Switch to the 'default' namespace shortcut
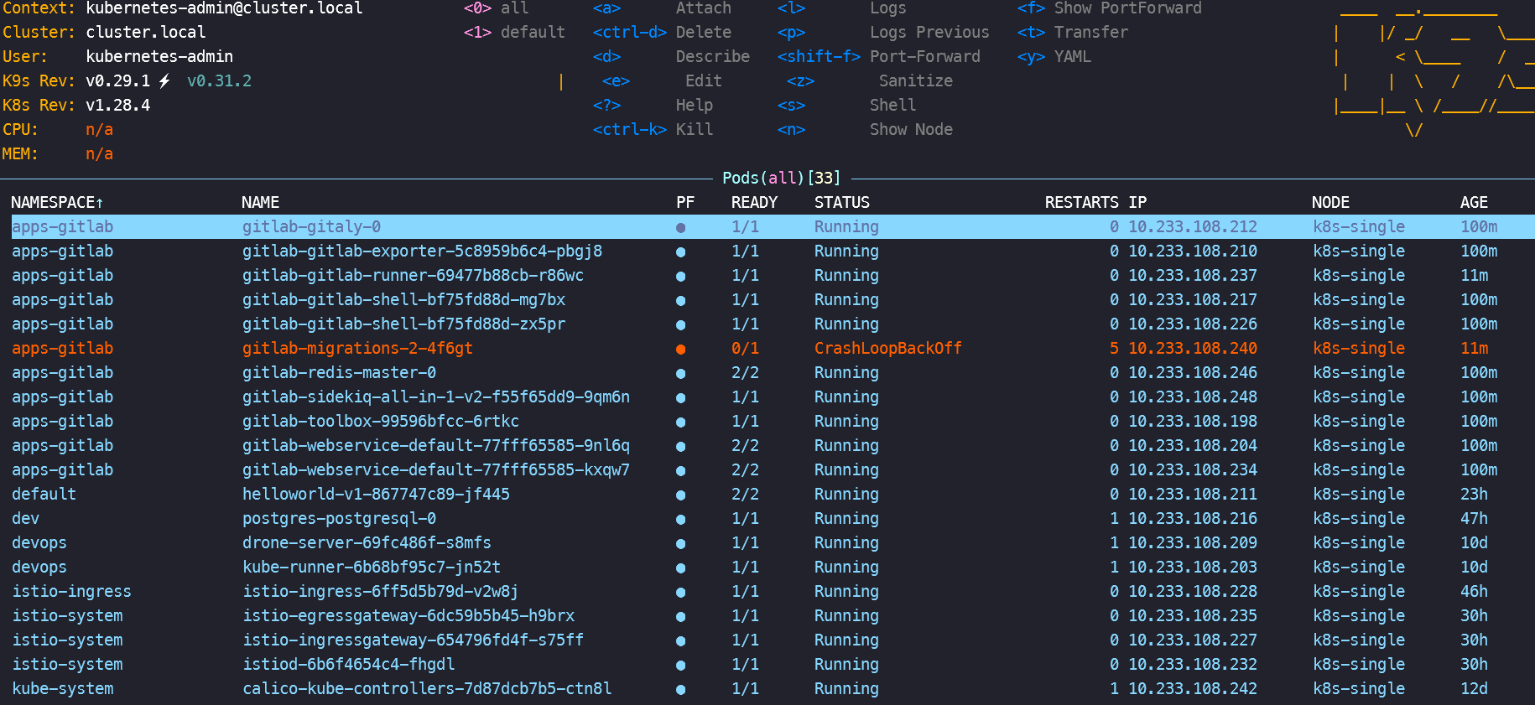The width and height of the screenshot is (1535, 705). click(x=514, y=32)
